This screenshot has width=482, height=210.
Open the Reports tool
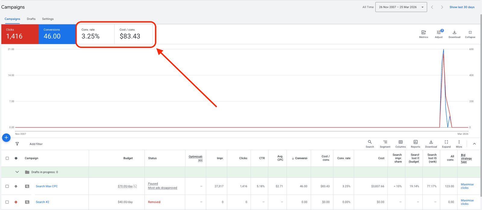tap(415, 144)
